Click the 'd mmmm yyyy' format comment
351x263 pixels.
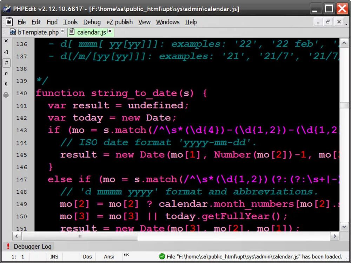189,192
